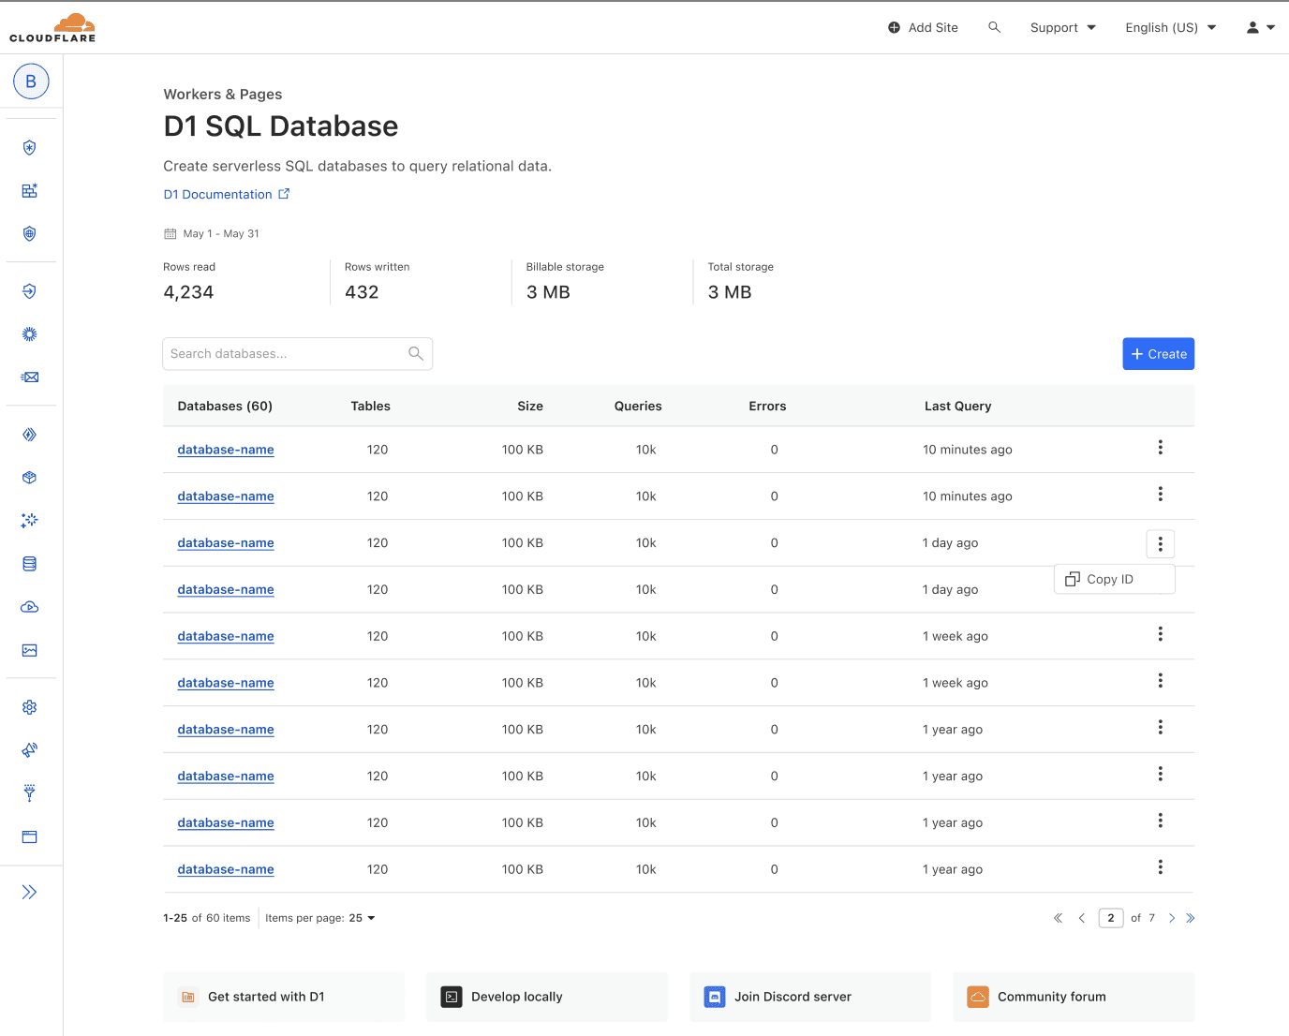1289x1036 pixels.
Task: Click the shield with asterisk sidebar icon
Action: pyautogui.click(x=30, y=148)
